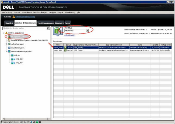
Task: Click the green check icon in repos_0001 row
Action: click(x=65, y=50)
